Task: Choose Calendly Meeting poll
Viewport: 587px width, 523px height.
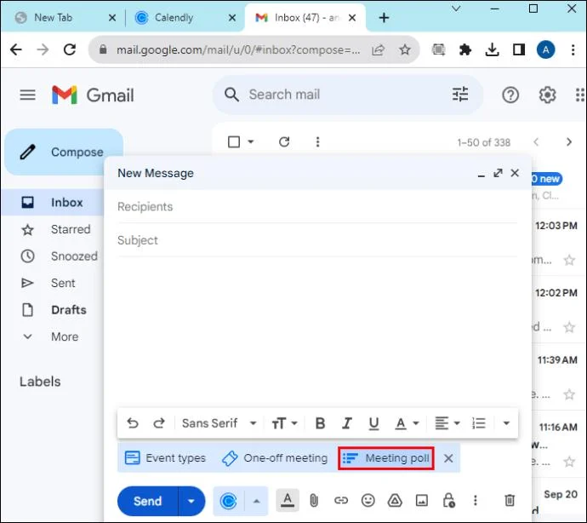Action: click(x=386, y=457)
